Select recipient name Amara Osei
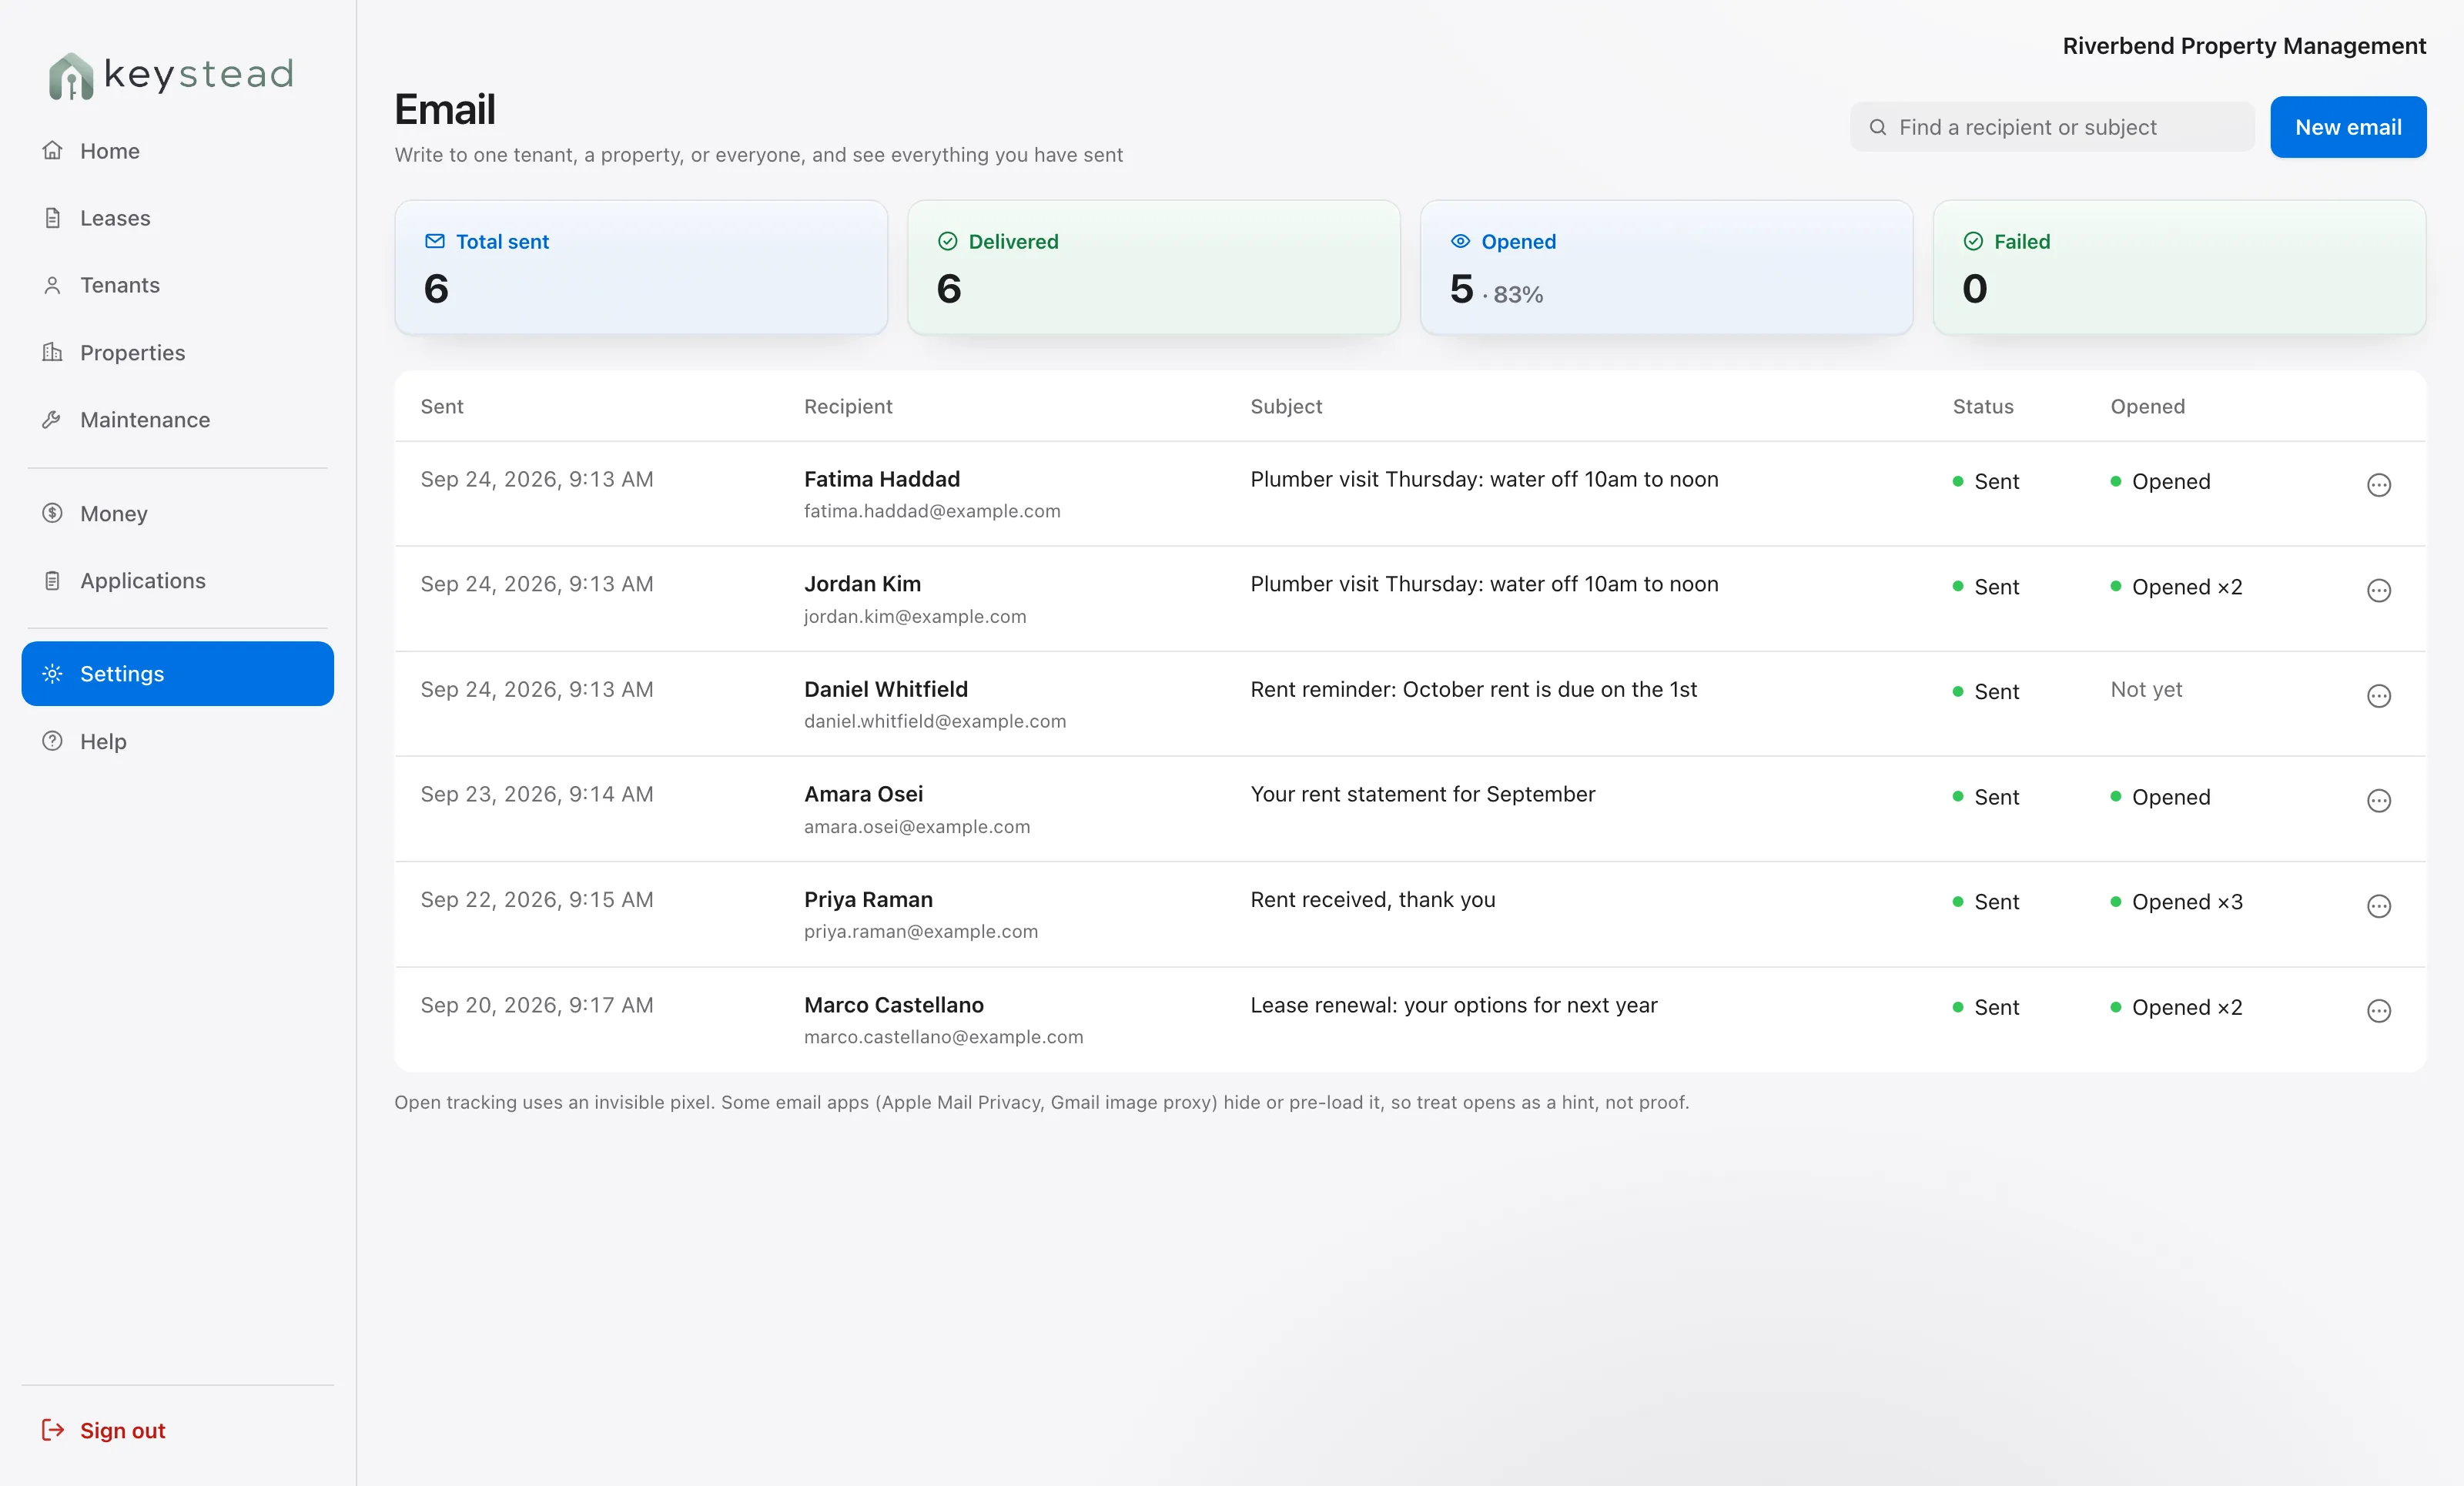2464x1486 pixels. pyautogui.click(x=864, y=794)
